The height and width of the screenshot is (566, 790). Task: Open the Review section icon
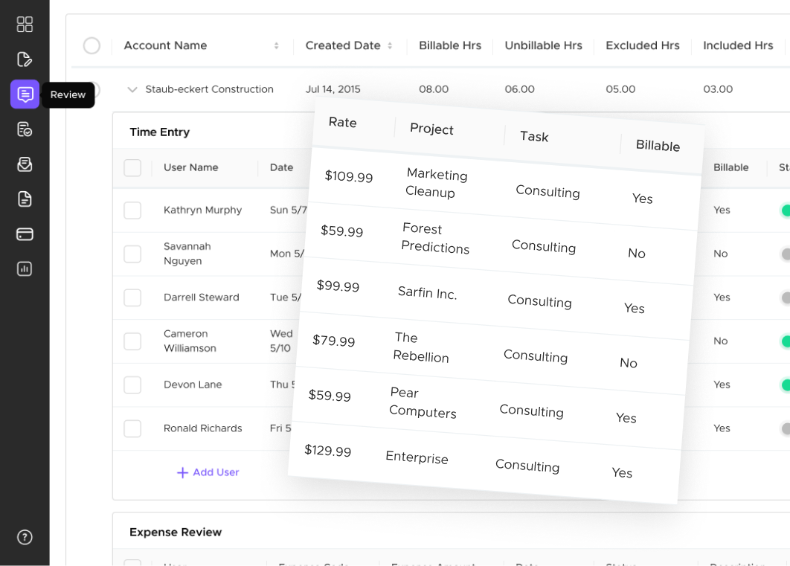25,94
